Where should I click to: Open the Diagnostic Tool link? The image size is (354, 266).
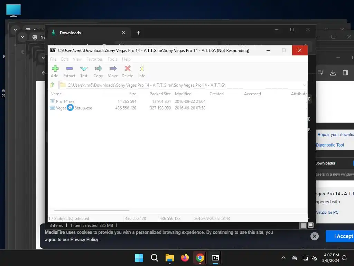[x=330, y=145]
